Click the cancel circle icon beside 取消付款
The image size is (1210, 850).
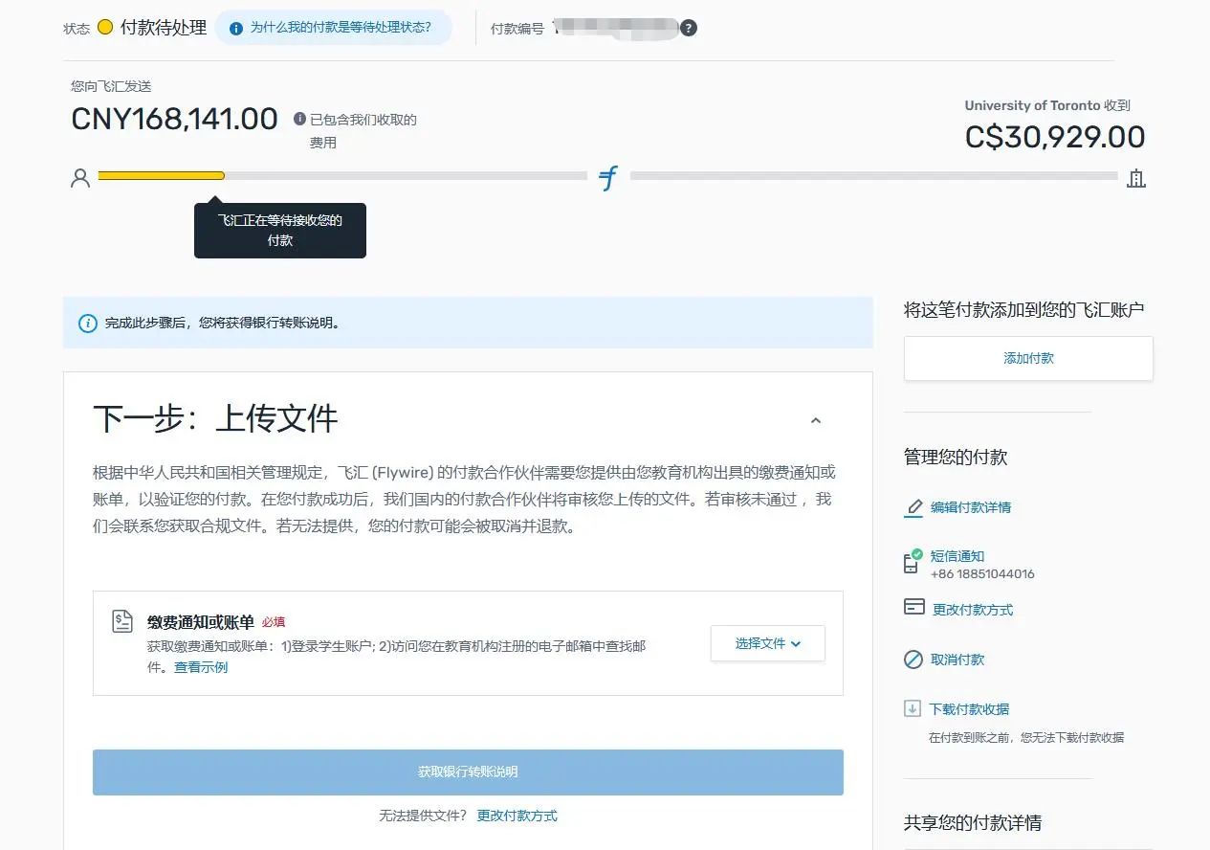point(913,660)
